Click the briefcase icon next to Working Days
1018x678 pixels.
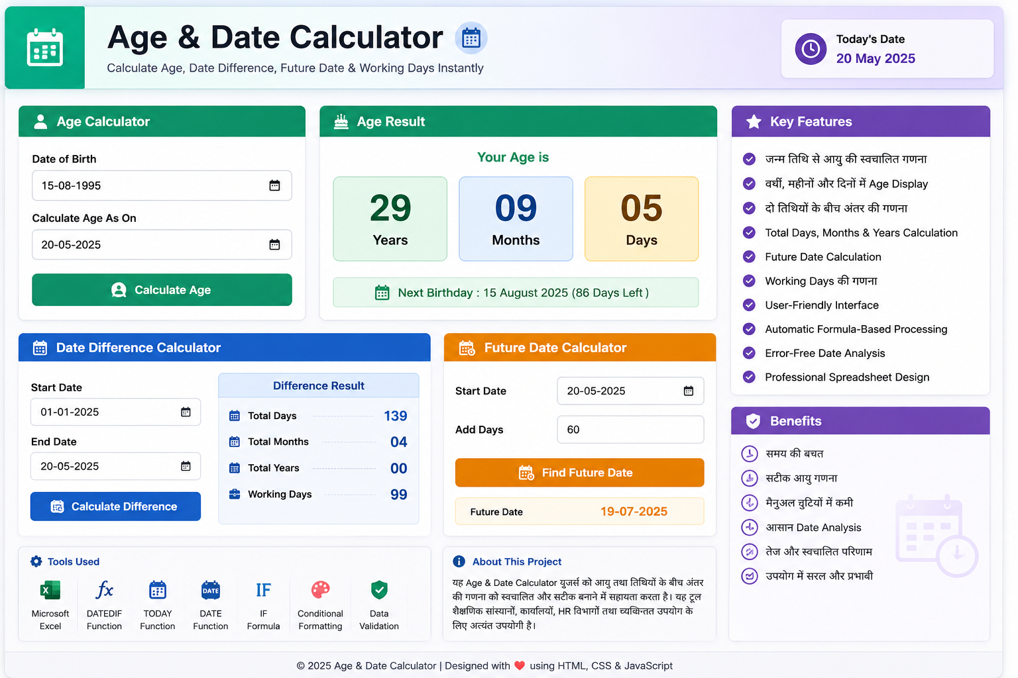tap(235, 494)
